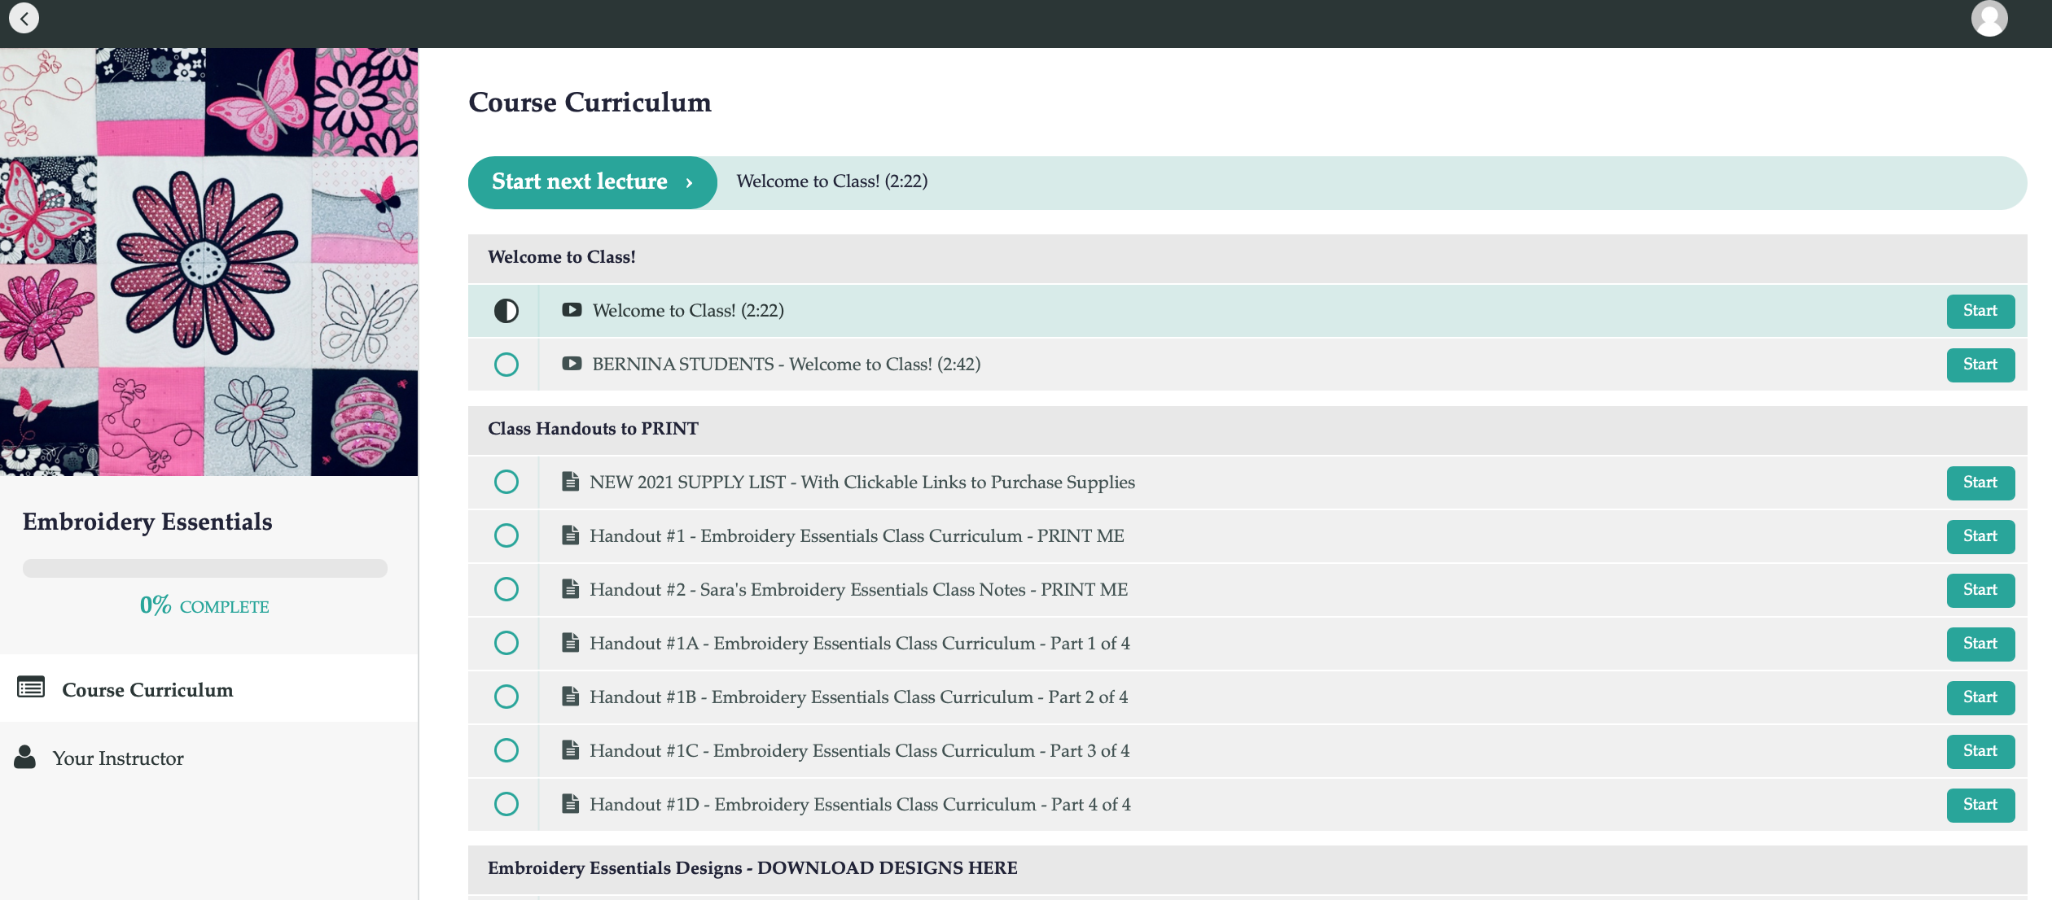Click the Embroidery Essentials course title
This screenshot has width=2052, height=900.
pyautogui.click(x=147, y=522)
